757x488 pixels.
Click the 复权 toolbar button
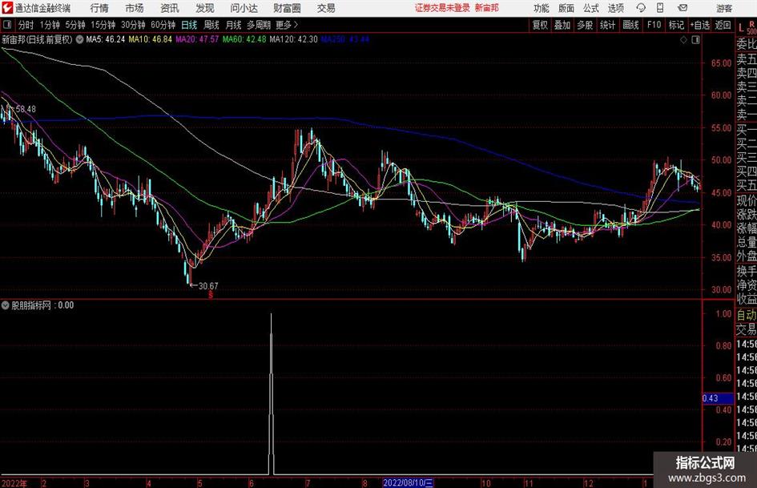coord(540,25)
